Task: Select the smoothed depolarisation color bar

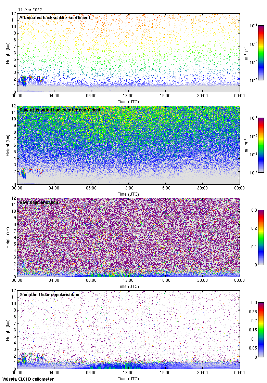Action: click(x=261, y=330)
